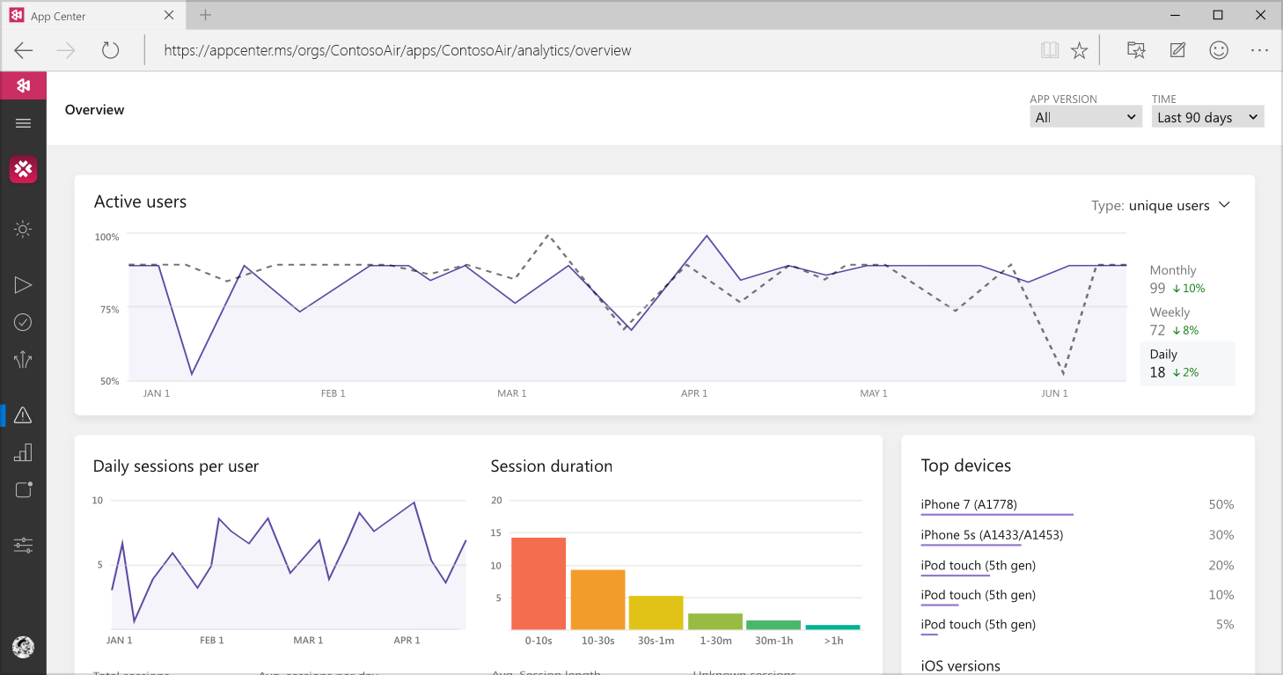Open the Build play-triangle icon
The width and height of the screenshot is (1283, 675).
pos(23,284)
